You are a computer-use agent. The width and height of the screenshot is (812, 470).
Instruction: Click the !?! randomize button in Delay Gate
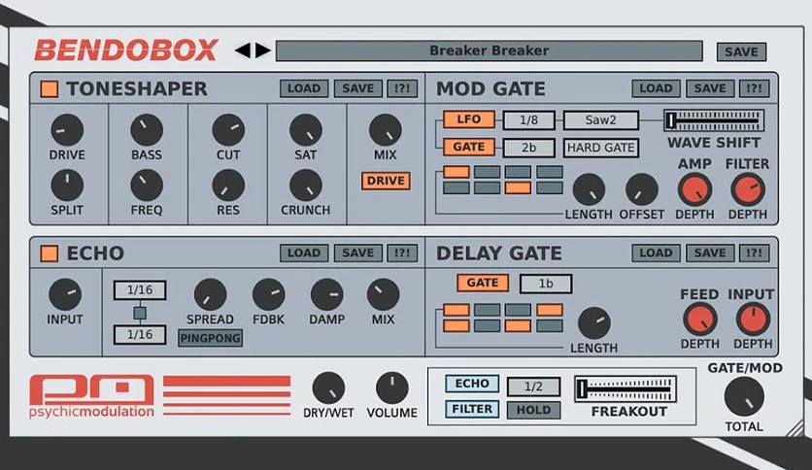754,253
